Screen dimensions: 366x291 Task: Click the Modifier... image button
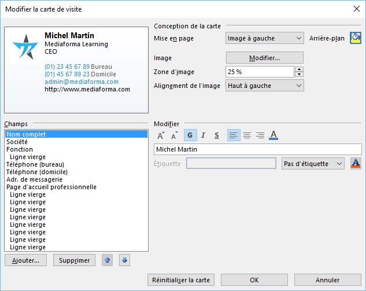point(264,58)
